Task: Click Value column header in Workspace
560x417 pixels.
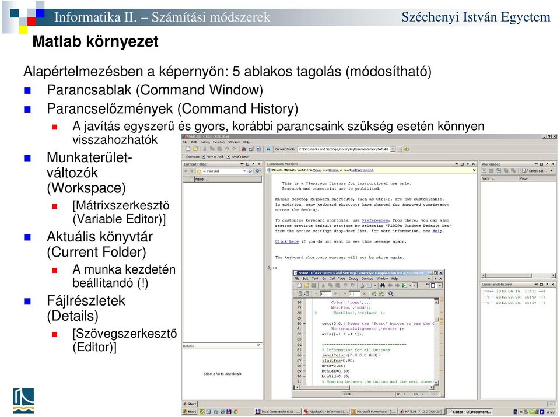Action: [537, 178]
